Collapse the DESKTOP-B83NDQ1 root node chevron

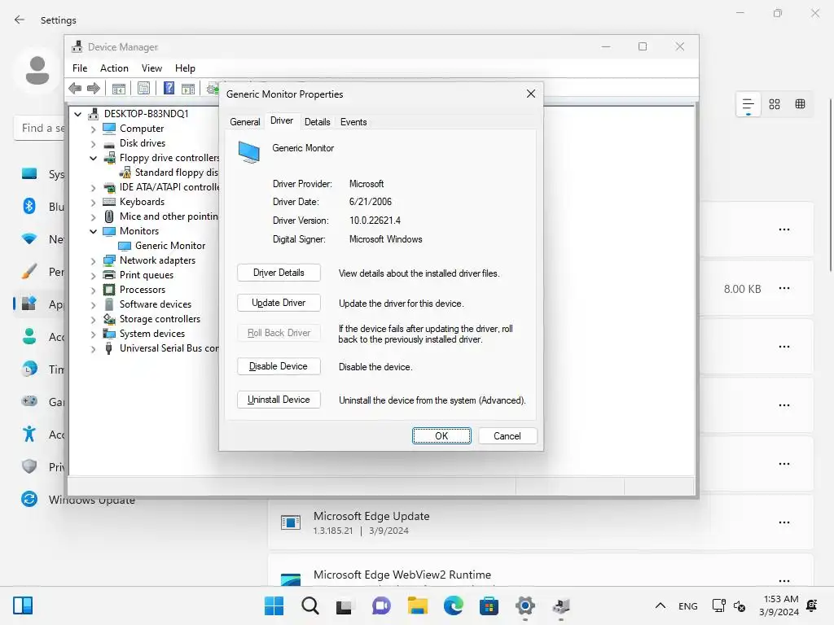click(x=77, y=114)
